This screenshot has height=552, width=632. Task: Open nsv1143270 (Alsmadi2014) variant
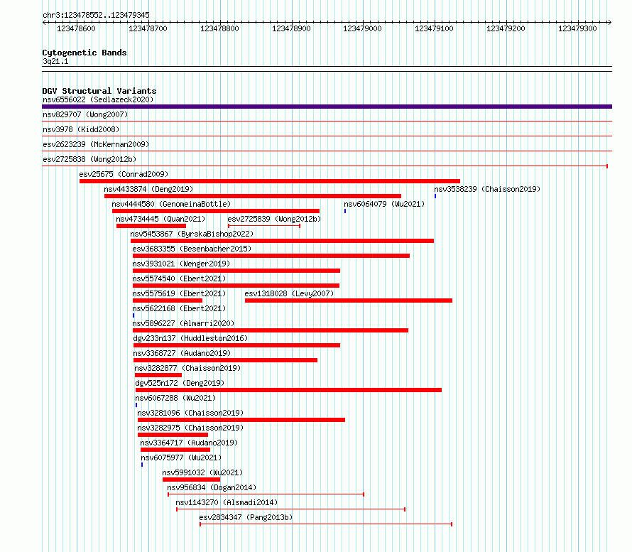pos(227,502)
